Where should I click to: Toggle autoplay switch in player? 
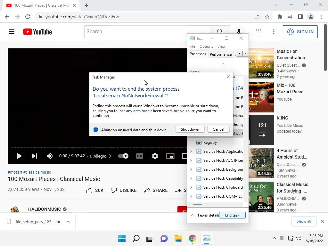tap(123, 156)
